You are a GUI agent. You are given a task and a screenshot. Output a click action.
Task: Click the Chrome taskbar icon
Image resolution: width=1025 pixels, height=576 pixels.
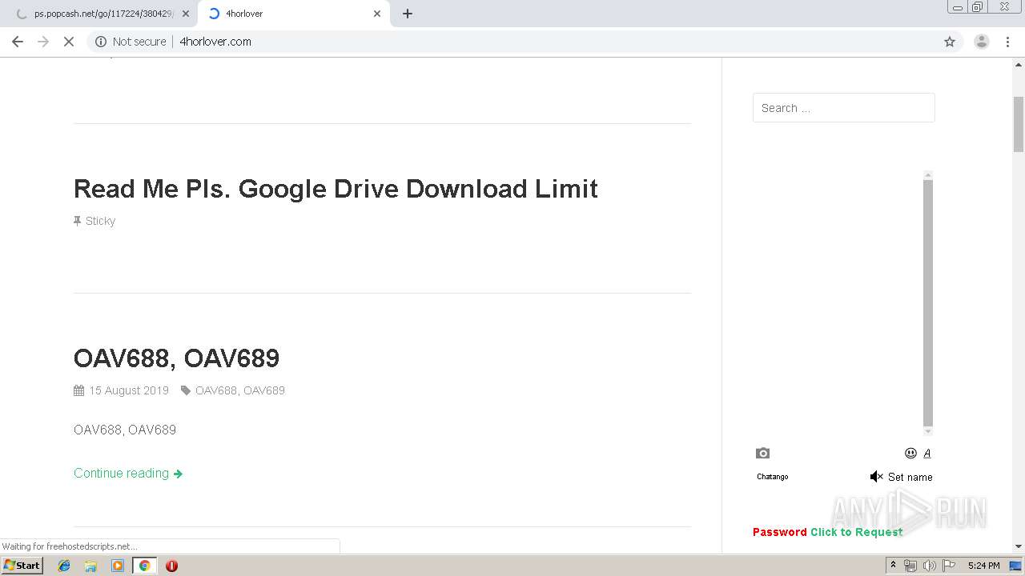(144, 566)
